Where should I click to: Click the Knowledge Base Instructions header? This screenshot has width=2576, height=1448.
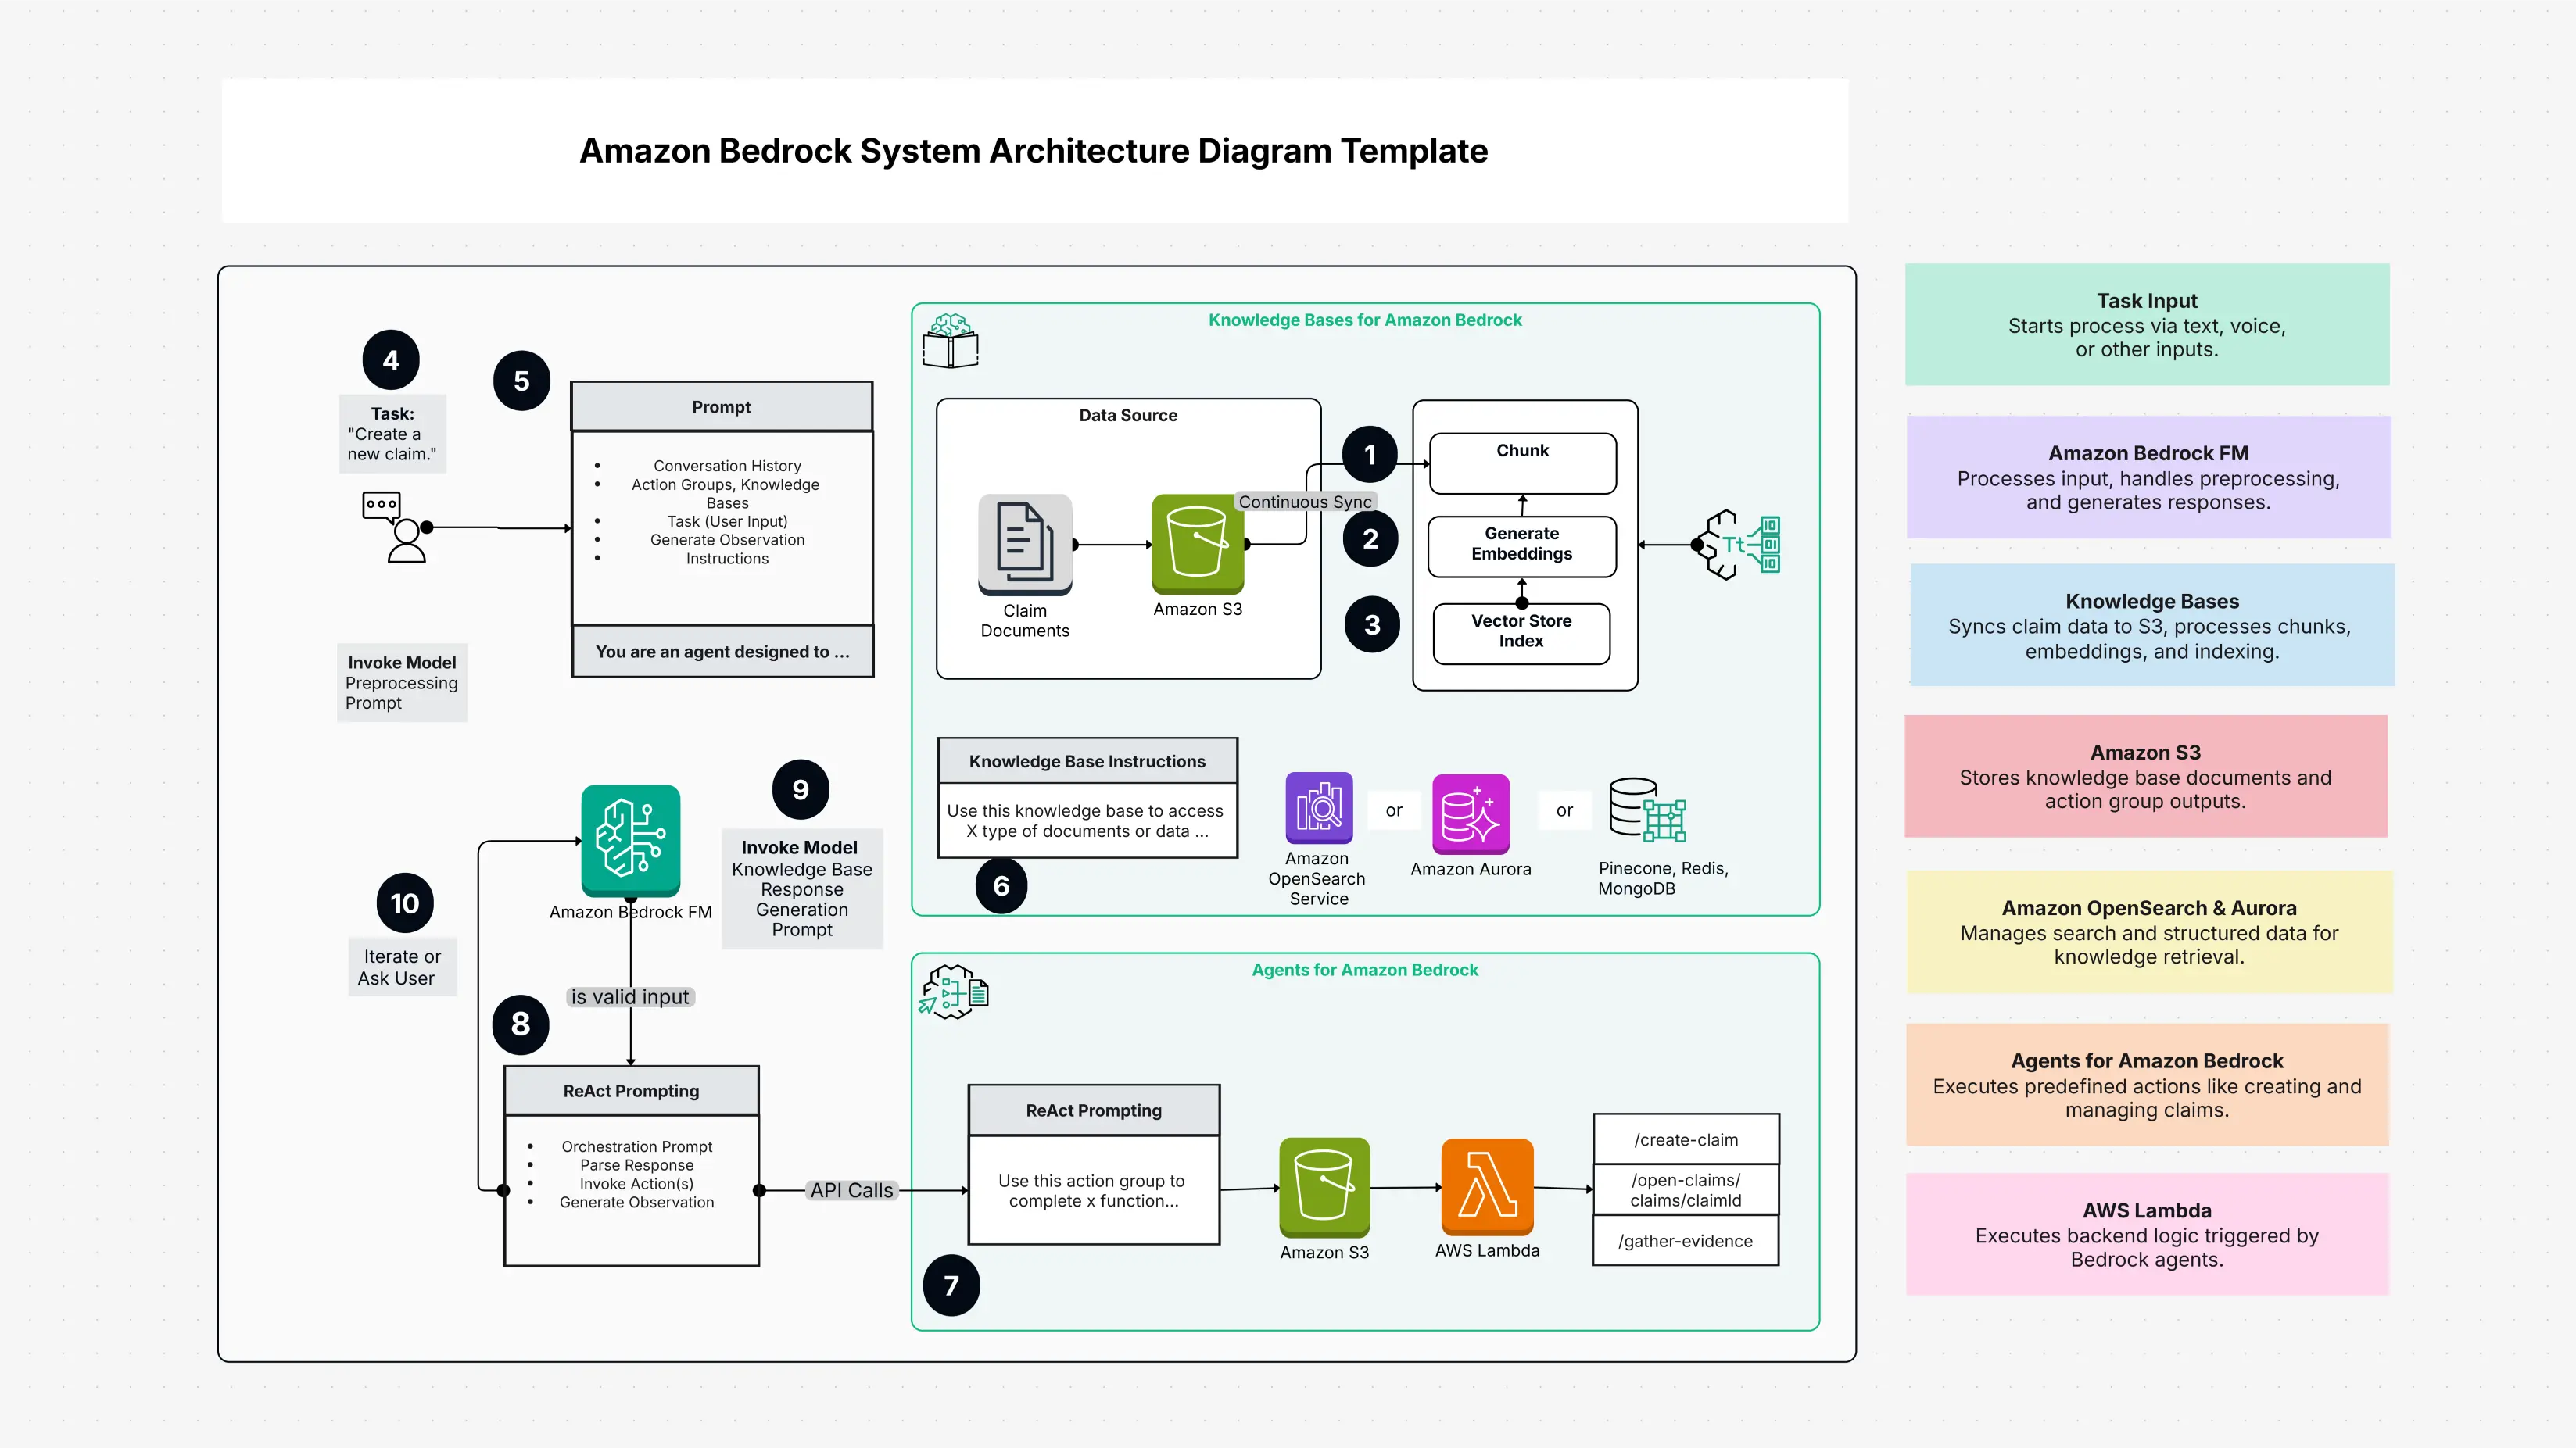click(1086, 760)
